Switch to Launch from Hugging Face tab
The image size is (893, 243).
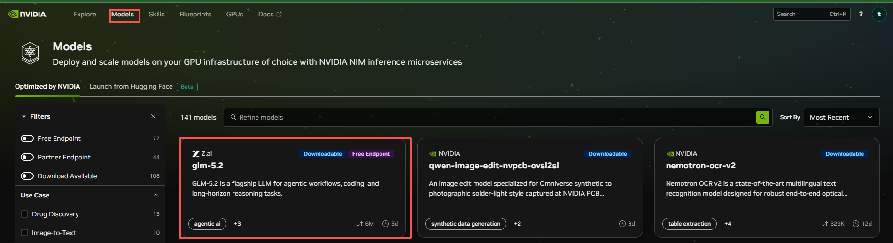tap(131, 86)
